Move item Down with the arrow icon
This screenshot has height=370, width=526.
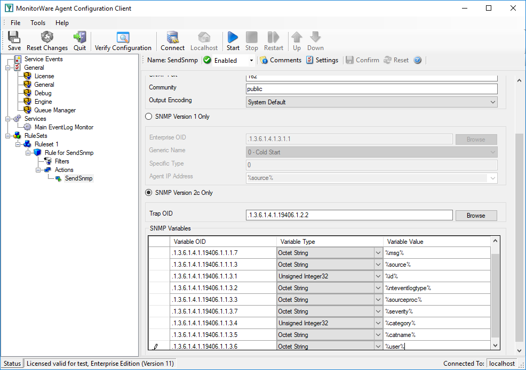315,41
